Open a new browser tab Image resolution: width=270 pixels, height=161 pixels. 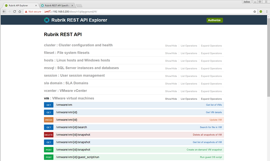click(x=79, y=6)
